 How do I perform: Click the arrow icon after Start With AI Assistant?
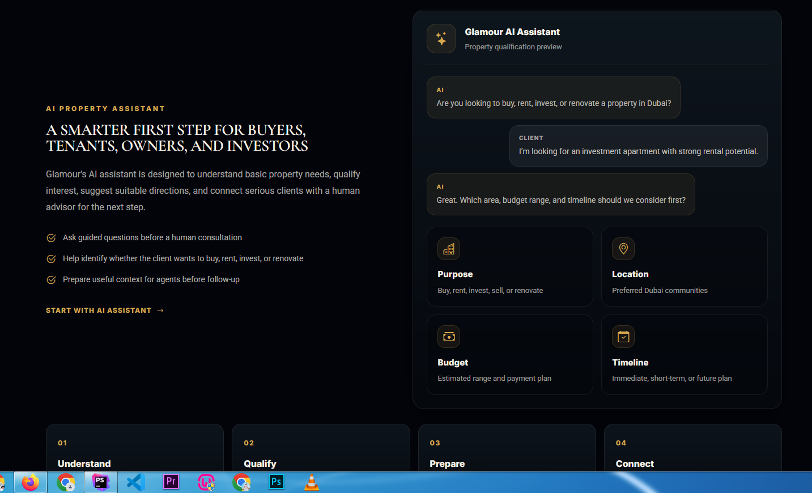click(x=160, y=311)
